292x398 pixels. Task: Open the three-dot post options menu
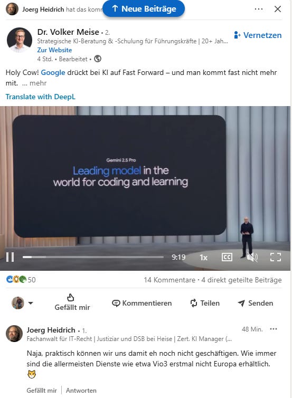(x=259, y=9)
